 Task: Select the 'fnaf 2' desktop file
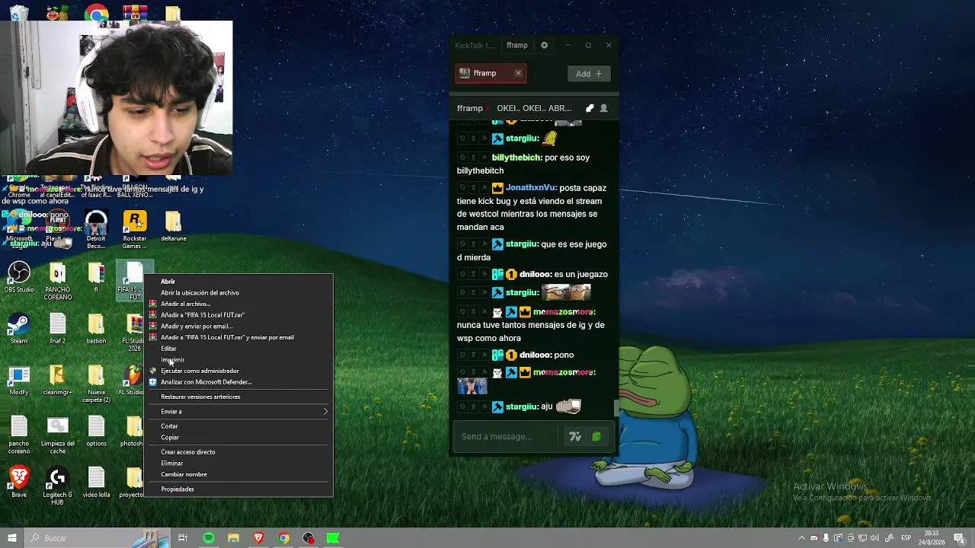58,329
